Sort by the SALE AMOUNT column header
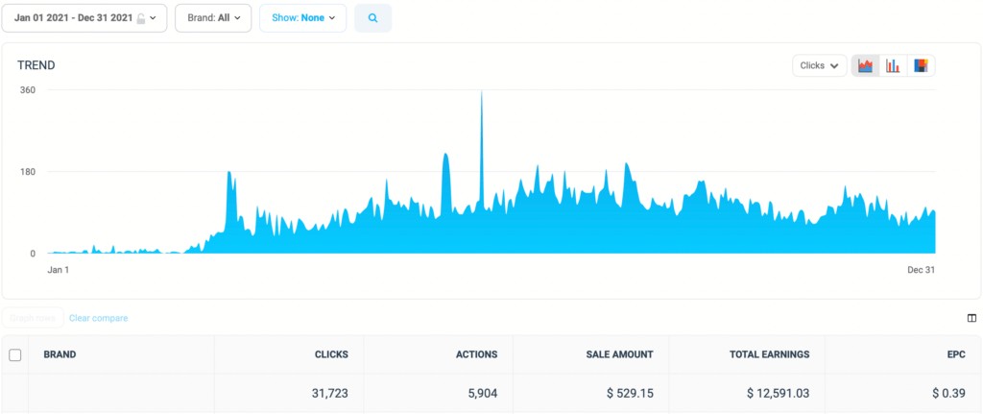This screenshot has width=983, height=414. click(x=619, y=354)
